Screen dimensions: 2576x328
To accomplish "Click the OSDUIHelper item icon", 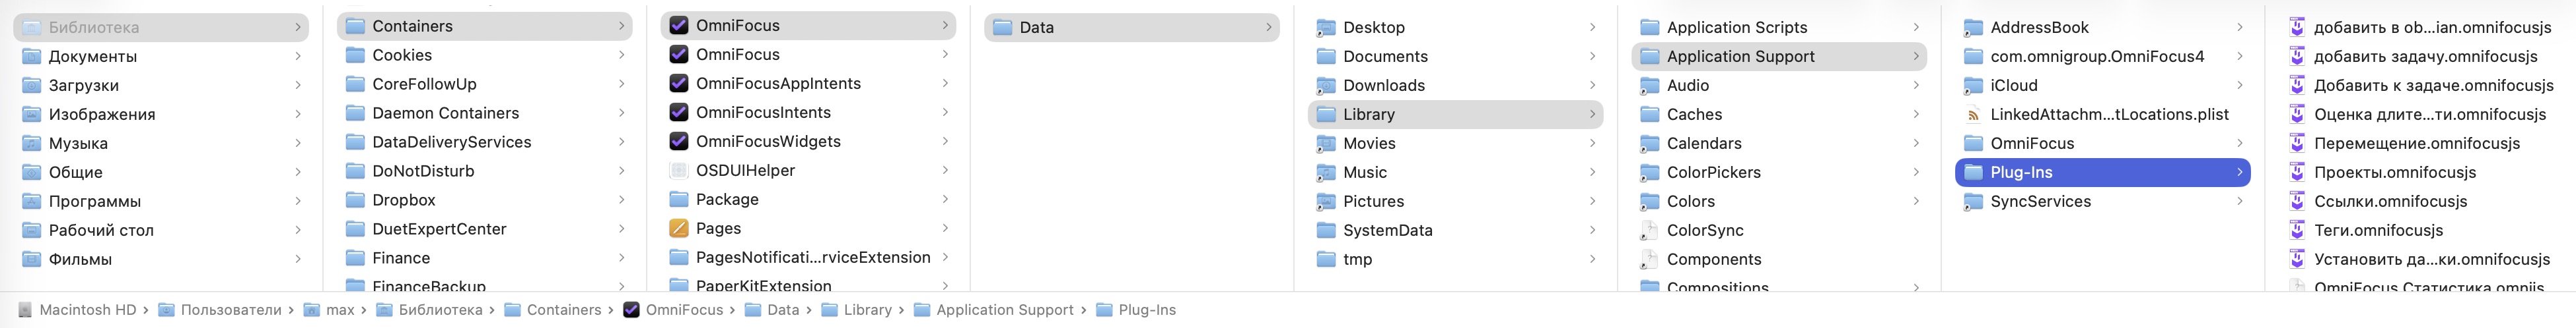I will (678, 171).
